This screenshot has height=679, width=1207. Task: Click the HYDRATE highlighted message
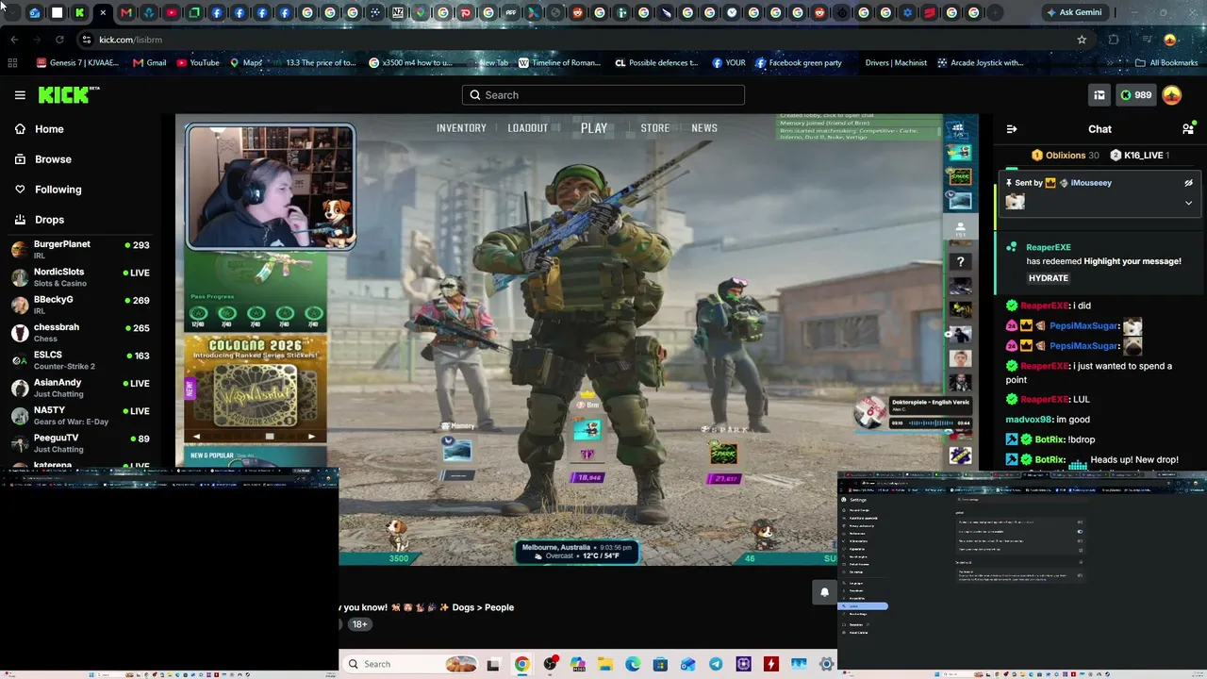1049,278
